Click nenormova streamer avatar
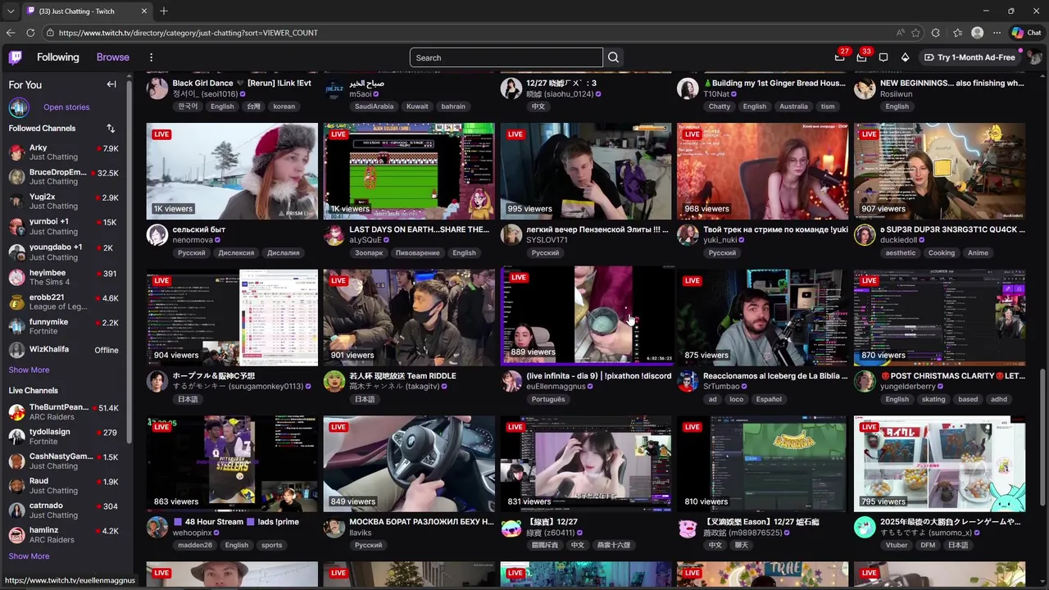The height and width of the screenshot is (590, 1049). click(157, 235)
